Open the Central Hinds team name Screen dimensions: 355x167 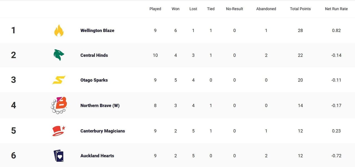coord(94,55)
